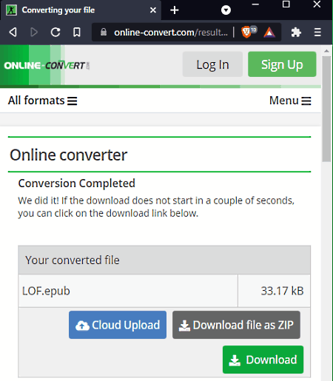Click the 33.17 kB file size
333x381 pixels.
282,291
